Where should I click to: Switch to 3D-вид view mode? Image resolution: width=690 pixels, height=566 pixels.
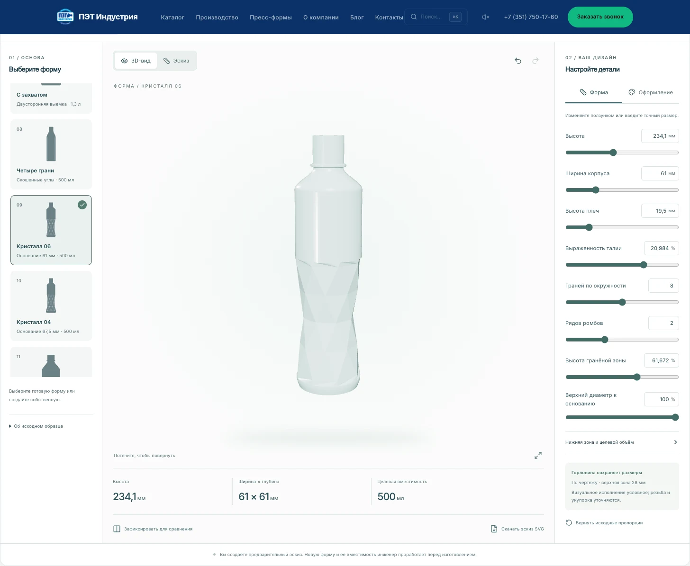pos(136,61)
